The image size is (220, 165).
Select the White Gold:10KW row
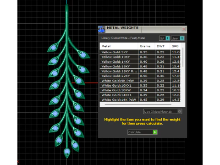140,90
